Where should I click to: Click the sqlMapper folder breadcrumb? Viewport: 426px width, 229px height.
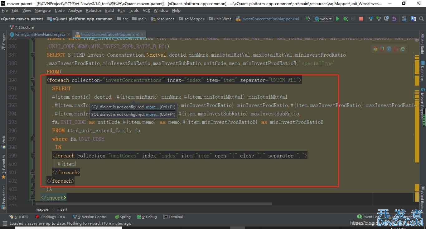[191, 19]
